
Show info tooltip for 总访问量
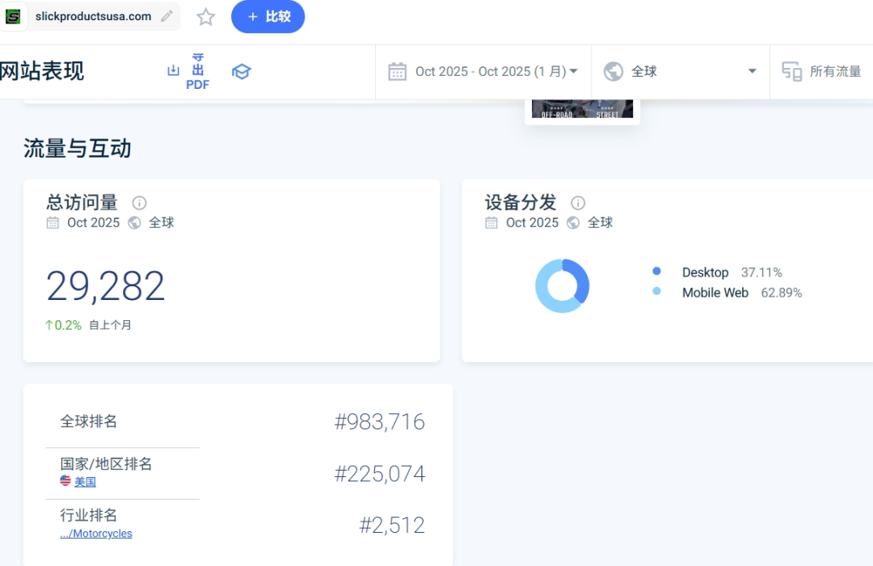pos(139,203)
